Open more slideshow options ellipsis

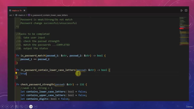[x=36, y=107]
